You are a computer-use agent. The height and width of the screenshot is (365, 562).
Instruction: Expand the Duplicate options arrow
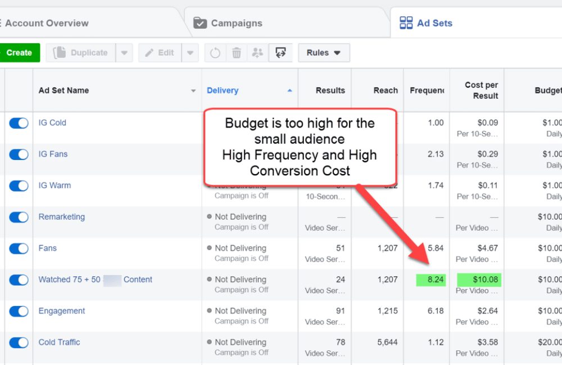point(124,53)
